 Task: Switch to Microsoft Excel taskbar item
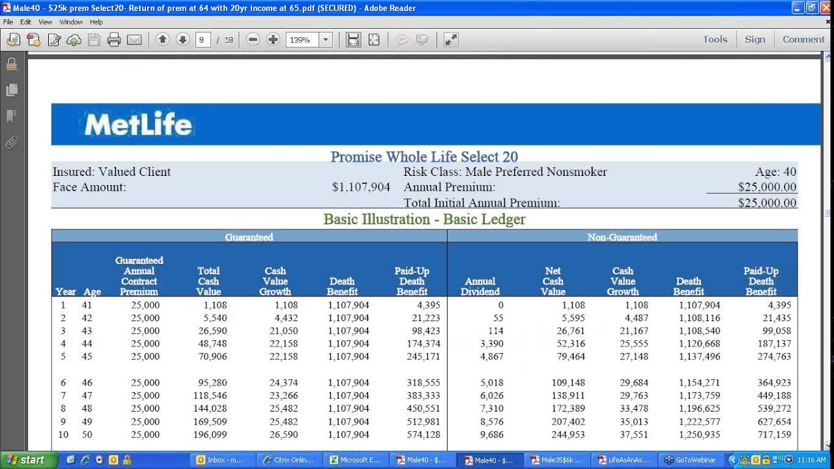[354, 460]
